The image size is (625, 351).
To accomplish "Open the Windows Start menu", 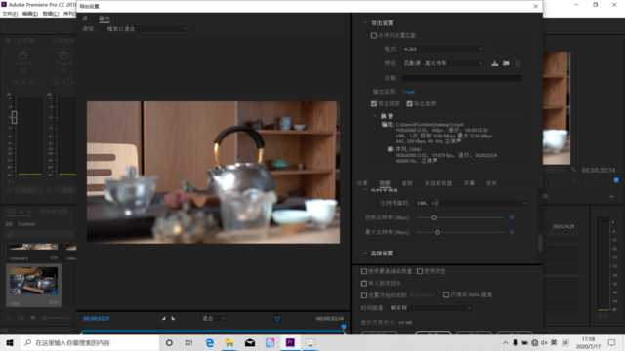I will (10, 342).
